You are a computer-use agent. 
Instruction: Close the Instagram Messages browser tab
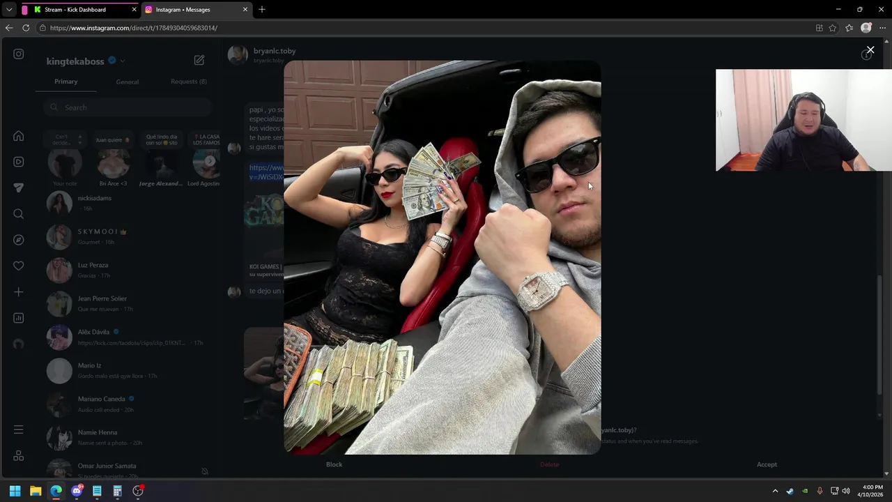(245, 10)
